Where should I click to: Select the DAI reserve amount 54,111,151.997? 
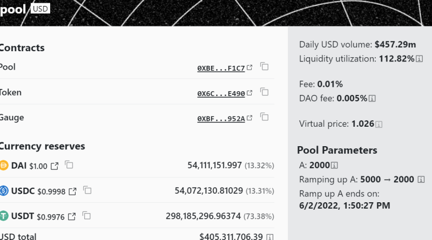[214, 165]
